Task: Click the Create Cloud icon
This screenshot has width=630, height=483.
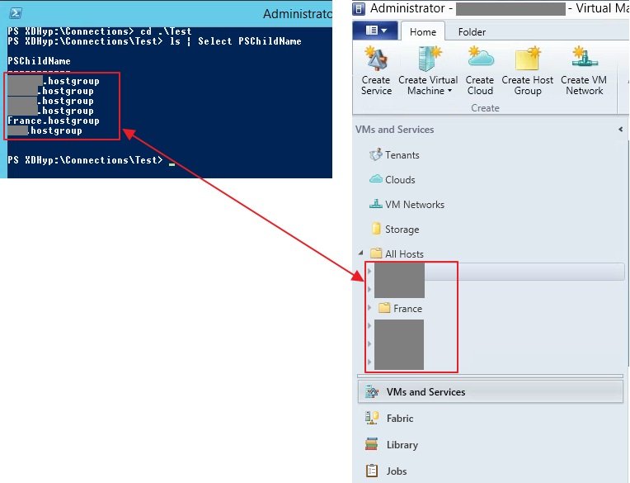Action: click(481, 58)
